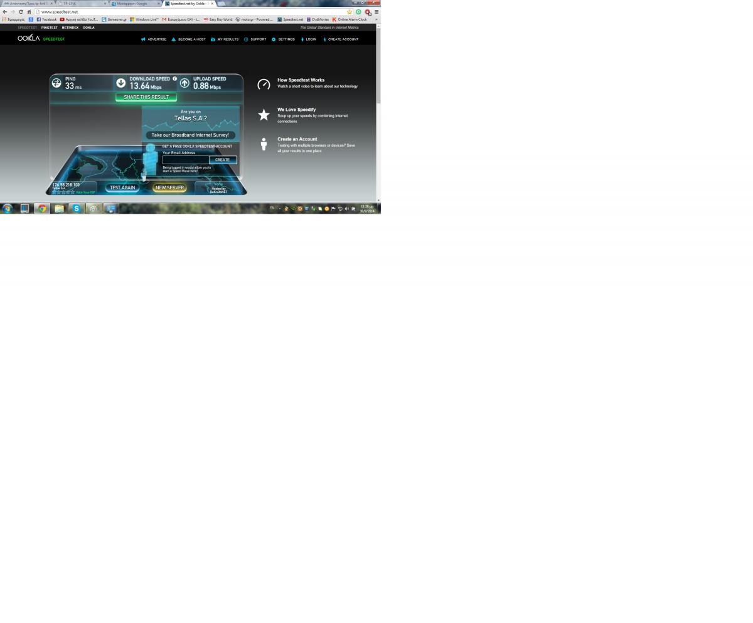
Task: Click the browser Reload icon
Action: pos(21,12)
